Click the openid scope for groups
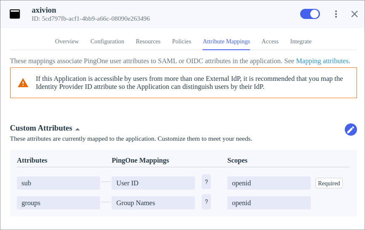 coord(269,203)
